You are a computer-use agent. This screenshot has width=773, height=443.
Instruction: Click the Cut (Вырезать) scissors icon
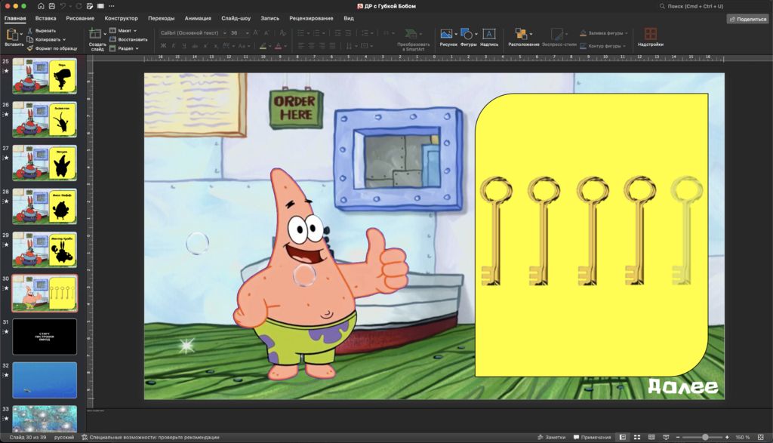tap(30, 30)
